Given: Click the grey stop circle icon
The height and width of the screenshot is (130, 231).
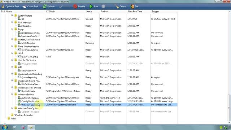Looking at the screenshot, I should click(104, 6).
